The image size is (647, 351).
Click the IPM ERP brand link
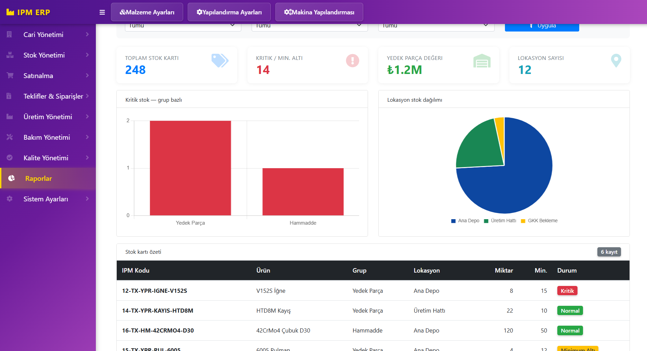pyautogui.click(x=28, y=12)
